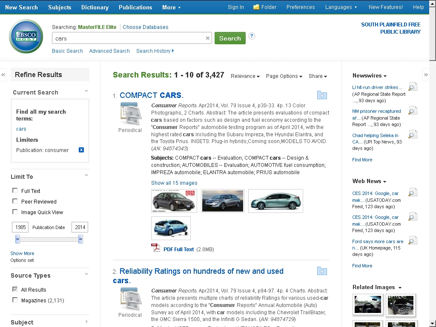Open the More menu in top bar

tap(171, 7)
